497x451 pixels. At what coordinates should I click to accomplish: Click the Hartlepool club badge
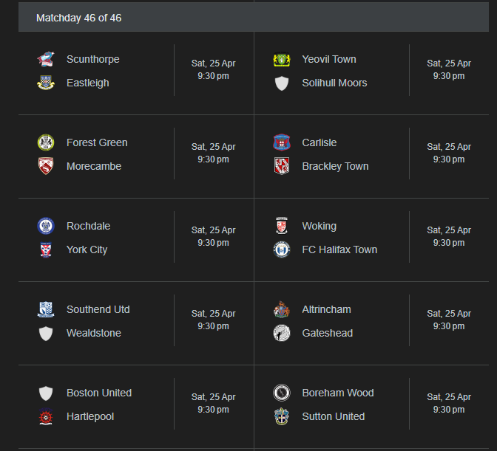point(46,416)
